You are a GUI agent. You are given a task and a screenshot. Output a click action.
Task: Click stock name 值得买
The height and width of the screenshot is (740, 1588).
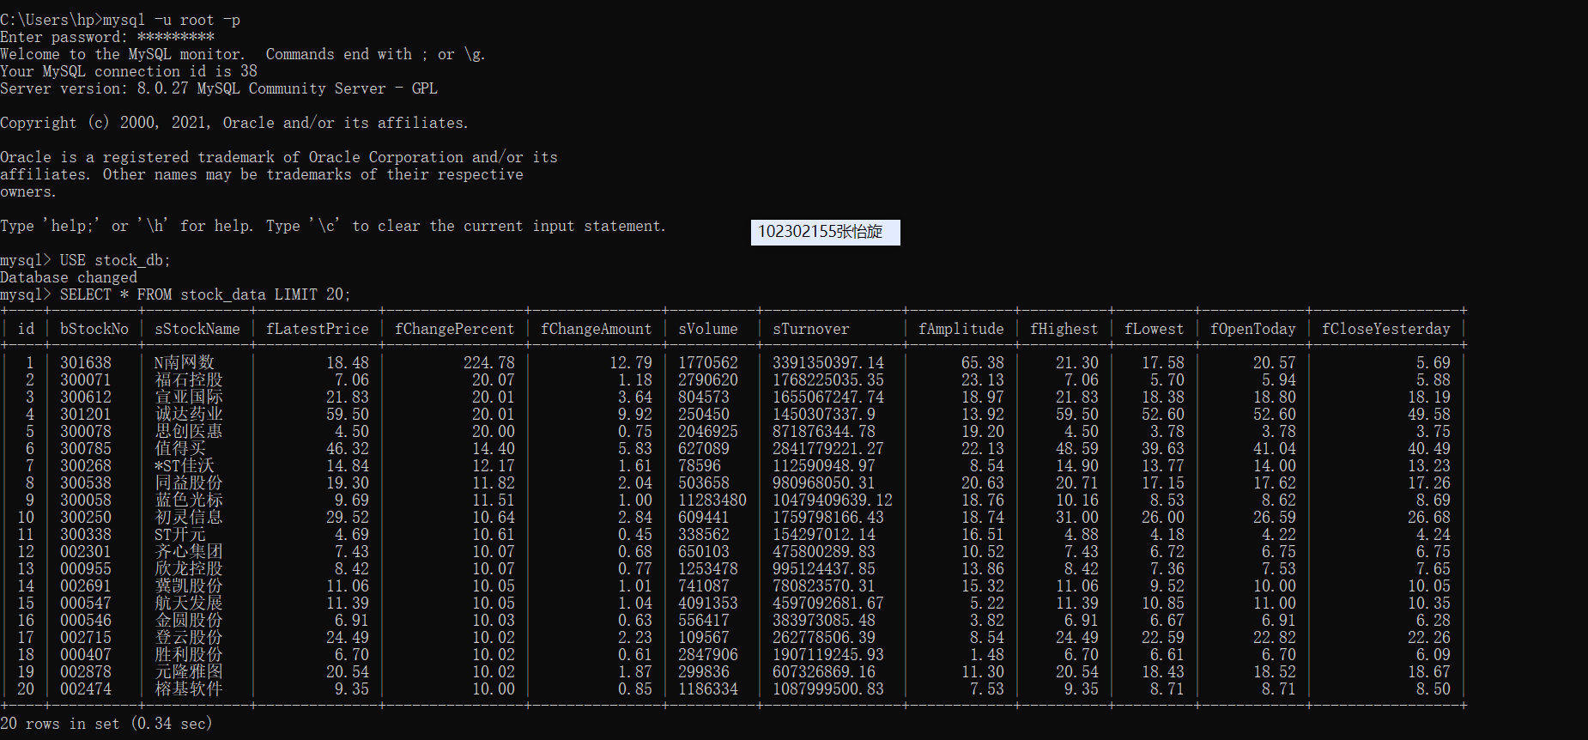point(180,449)
